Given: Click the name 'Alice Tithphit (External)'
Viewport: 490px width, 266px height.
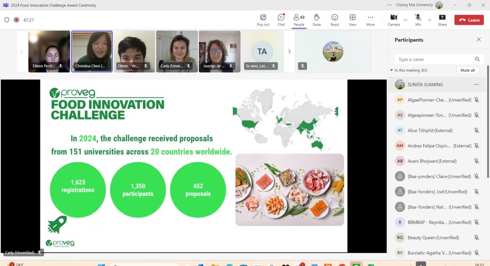Looking at the screenshot, I should tap(430, 131).
